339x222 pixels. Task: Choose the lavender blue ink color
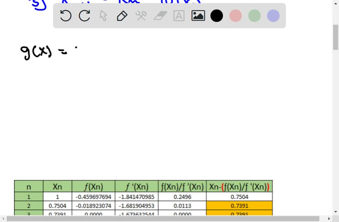(273, 16)
